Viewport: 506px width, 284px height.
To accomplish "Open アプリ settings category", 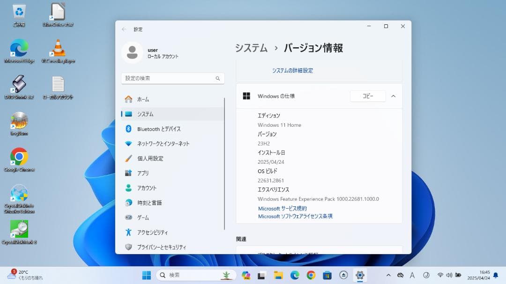I will (x=172, y=173).
